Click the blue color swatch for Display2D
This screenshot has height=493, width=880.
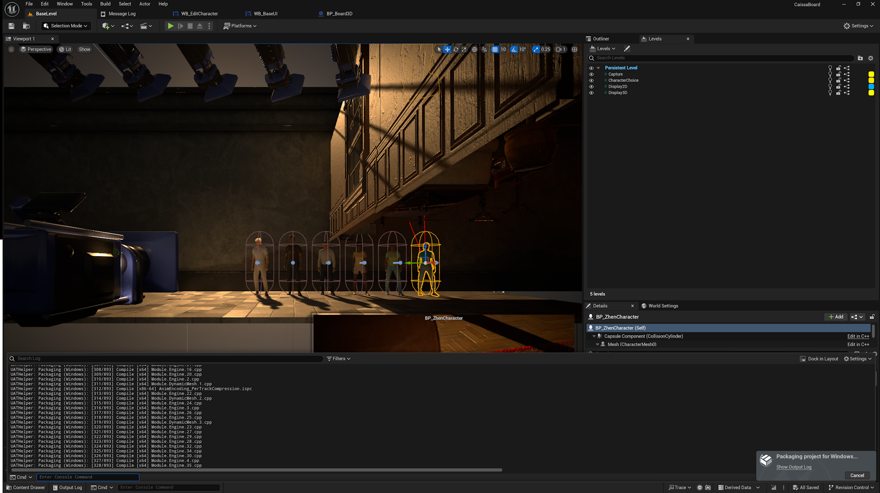[x=871, y=87]
